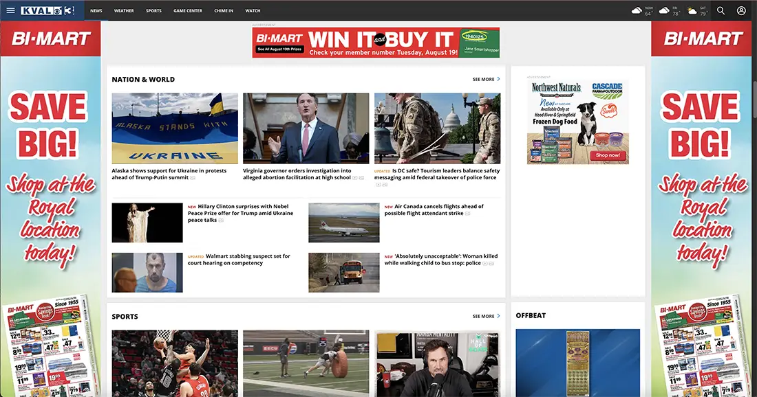
Task: Click Saturday partly sunny forecast icon
Action: 692,10
